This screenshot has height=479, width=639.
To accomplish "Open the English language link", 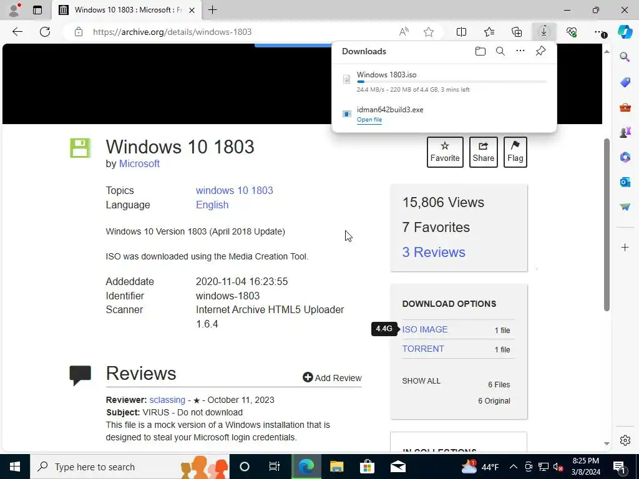I will click(x=212, y=205).
